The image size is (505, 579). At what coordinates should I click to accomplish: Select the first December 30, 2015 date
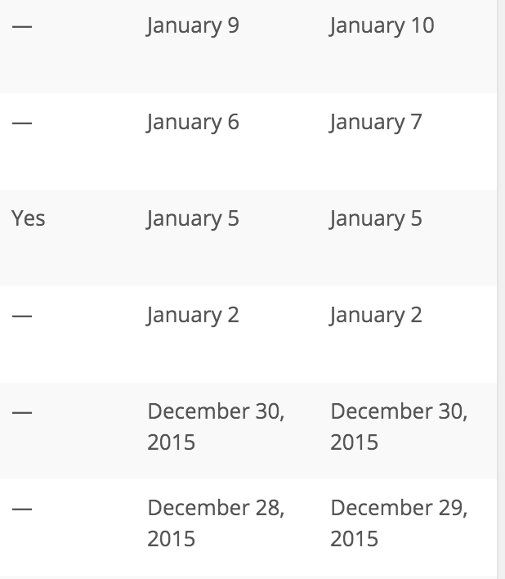tap(216, 427)
